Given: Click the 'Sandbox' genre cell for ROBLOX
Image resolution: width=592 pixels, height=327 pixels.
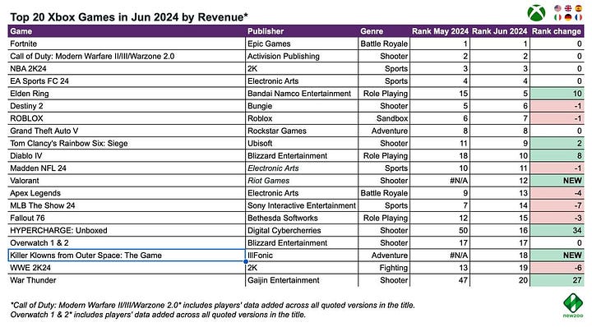Looking at the screenshot, I should pyautogui.click(x=384, y=118).
